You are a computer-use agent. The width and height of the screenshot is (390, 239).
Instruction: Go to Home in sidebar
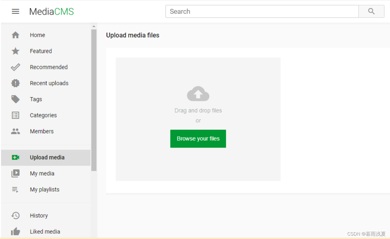46,35
